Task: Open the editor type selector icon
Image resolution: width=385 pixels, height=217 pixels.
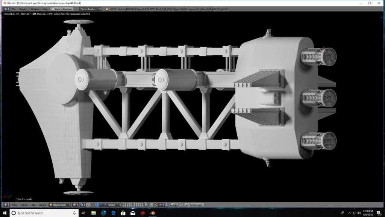Action: (x=6, y=205)
